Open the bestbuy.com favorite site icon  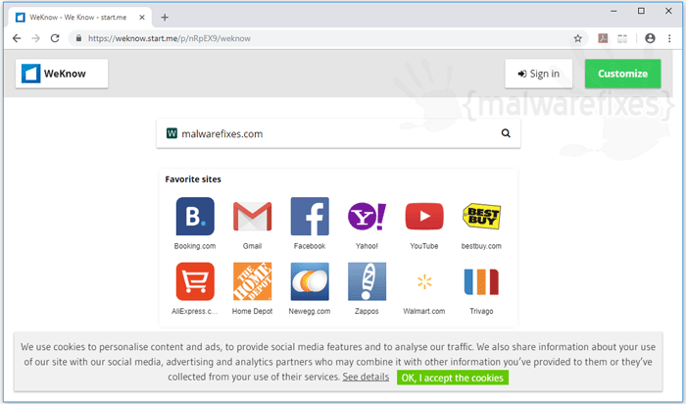click(x=481, y=217)
